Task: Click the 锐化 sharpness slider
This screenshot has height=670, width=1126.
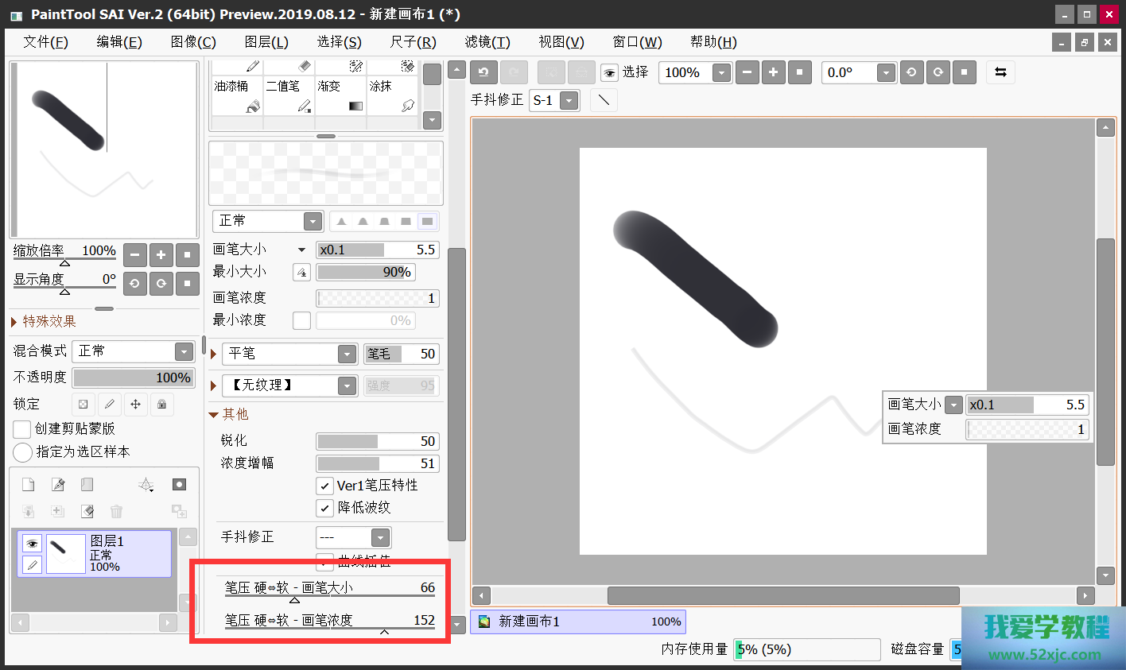Action: pos(377,441)
